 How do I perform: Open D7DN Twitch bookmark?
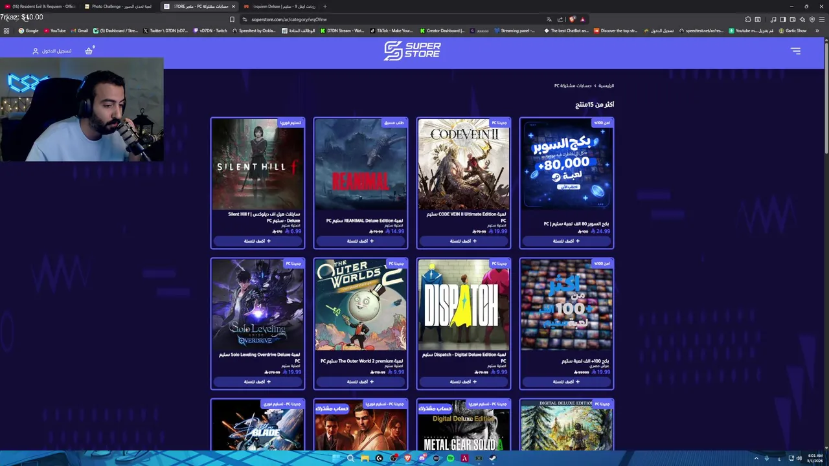pos(210,30)
